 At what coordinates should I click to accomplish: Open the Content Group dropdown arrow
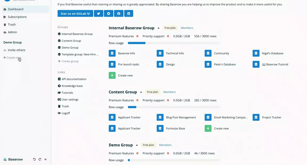click(141, 92)
